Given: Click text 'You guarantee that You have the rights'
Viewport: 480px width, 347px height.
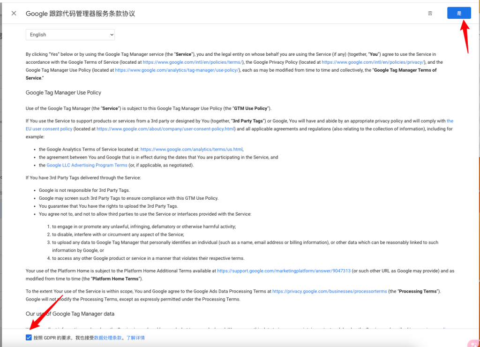Looking at the screenshot, I should pos(108,206).
